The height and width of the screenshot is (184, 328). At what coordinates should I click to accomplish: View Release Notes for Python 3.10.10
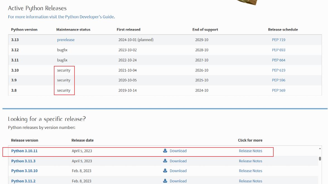(250, 171)
